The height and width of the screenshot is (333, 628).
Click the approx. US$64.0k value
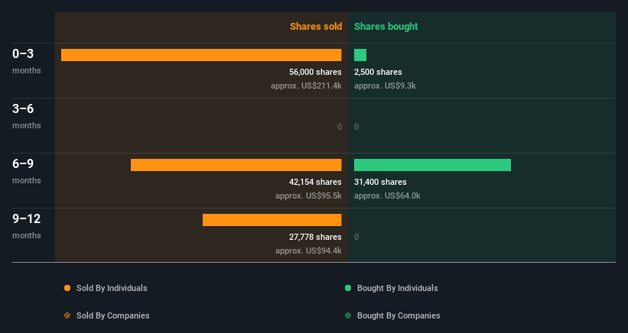[387, 196]
